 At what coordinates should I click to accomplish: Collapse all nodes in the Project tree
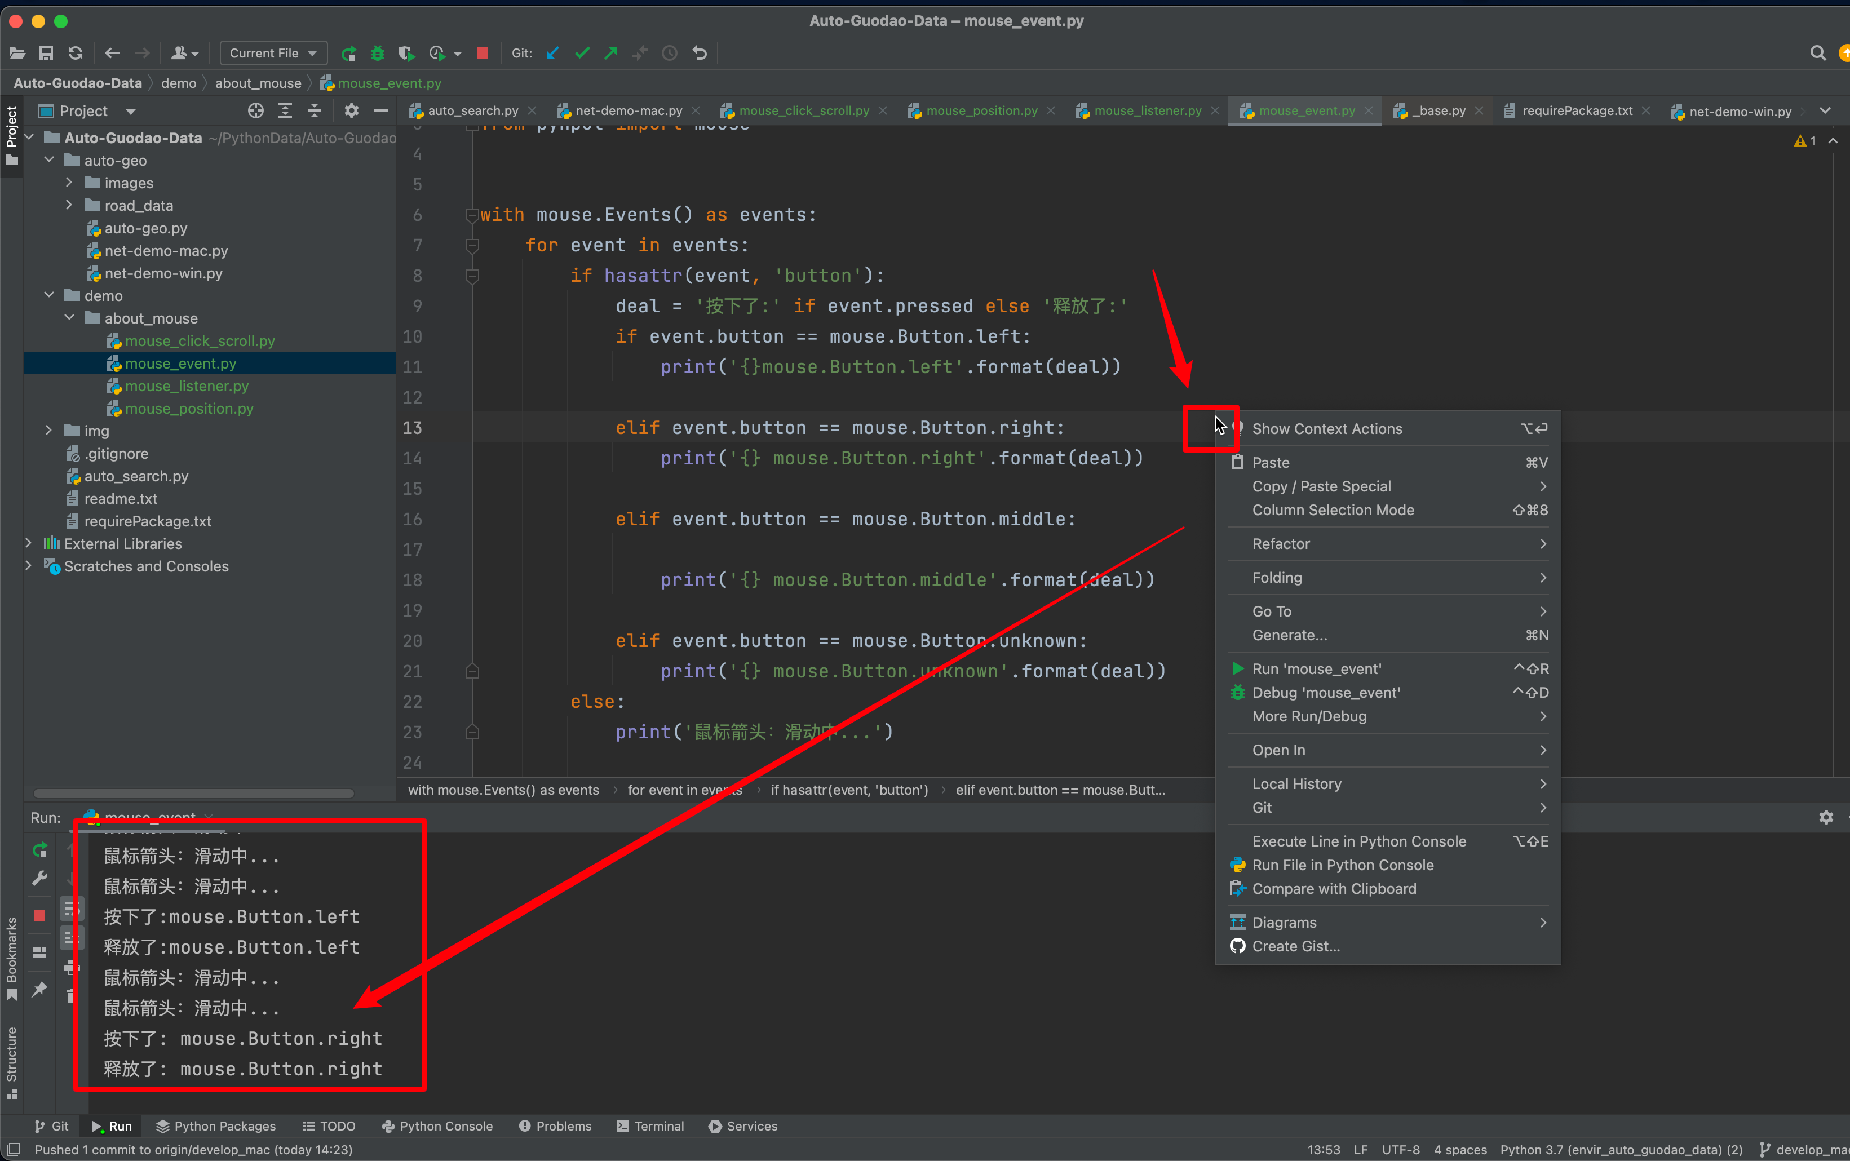[315, 110]
